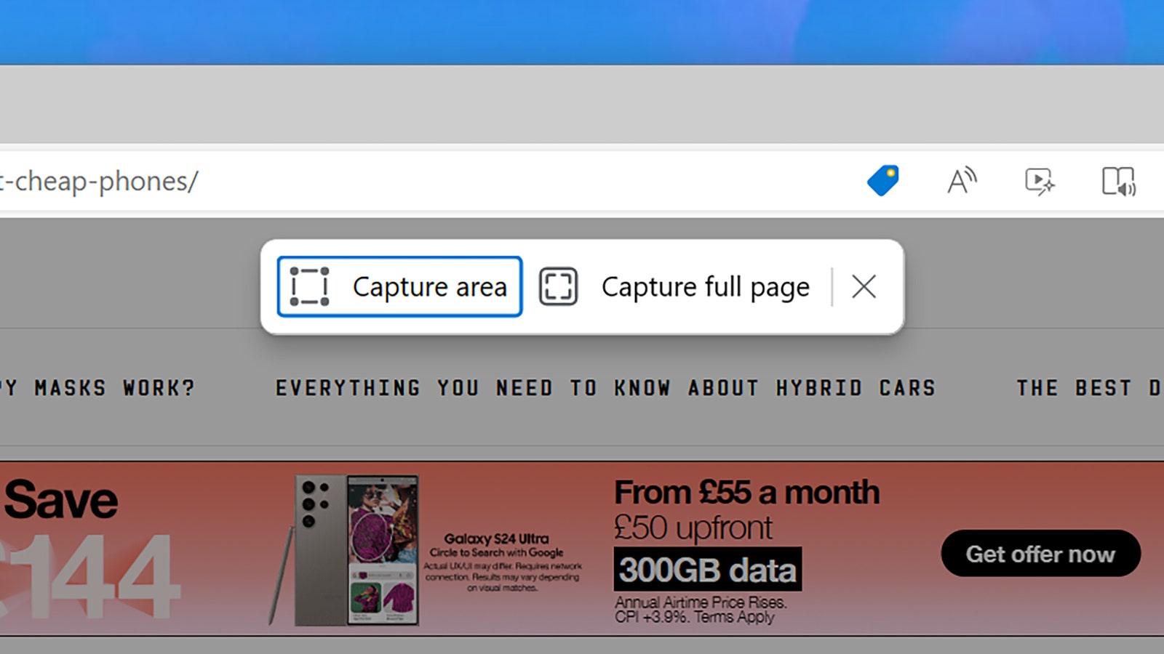Close the web capture toolbar
Viewport: 1164px width, 654px height.
(x=864, y=286)
